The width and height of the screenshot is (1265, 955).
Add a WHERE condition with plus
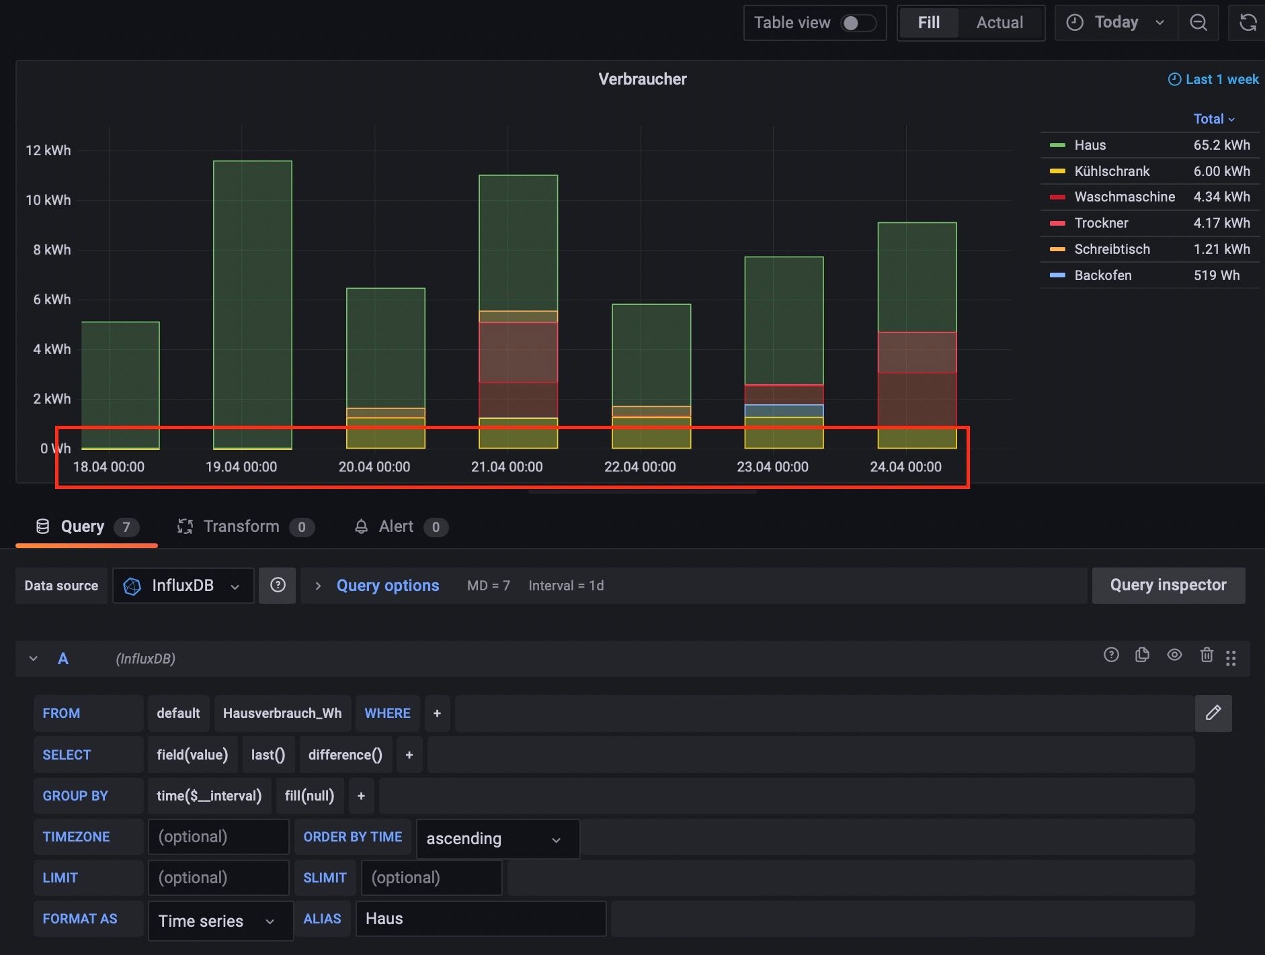pyautogui.click(x=437, y=713)
